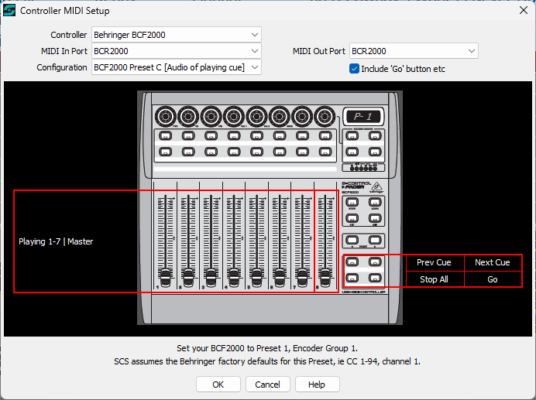The height and width of the screenshot is (400, 536).
Task: Click fader 2 knob on the controller image
Action: (x=188, y=278)
